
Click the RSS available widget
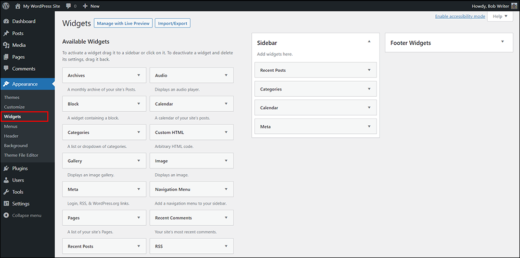click(x=191, y=246)
